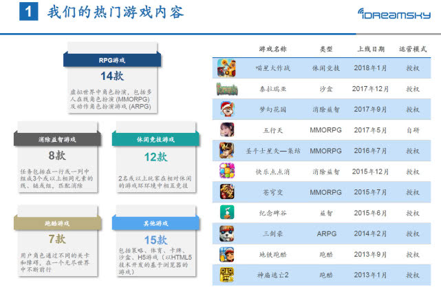Image resolution: width=441 pixels, height=292 pixels.
Task: Click the 类型 column header
Action: click(326, 49)
